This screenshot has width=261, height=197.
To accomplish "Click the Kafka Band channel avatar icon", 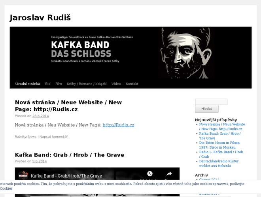I will [23, 176].
